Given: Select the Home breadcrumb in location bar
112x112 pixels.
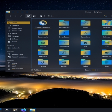Looking at the screenshot, I should coord(51,16).
